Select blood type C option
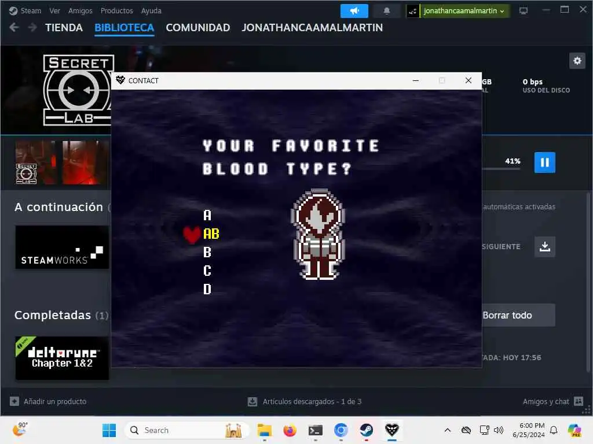Screen dimensions: 593x444 click(207, 271)
